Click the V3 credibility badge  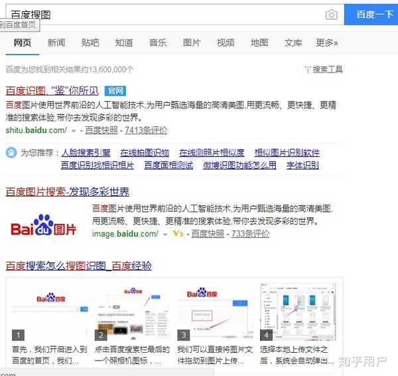click(x=178, y=234)
